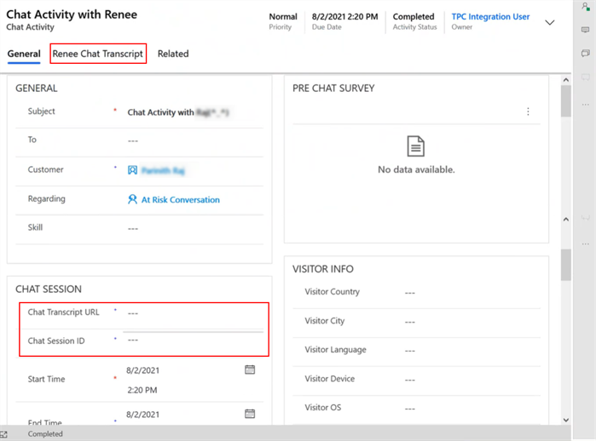Viewport: 596px width, 441px height.
Task: Click the vertical scrollbar up arrow at top
Action: [x=565, y=80]
